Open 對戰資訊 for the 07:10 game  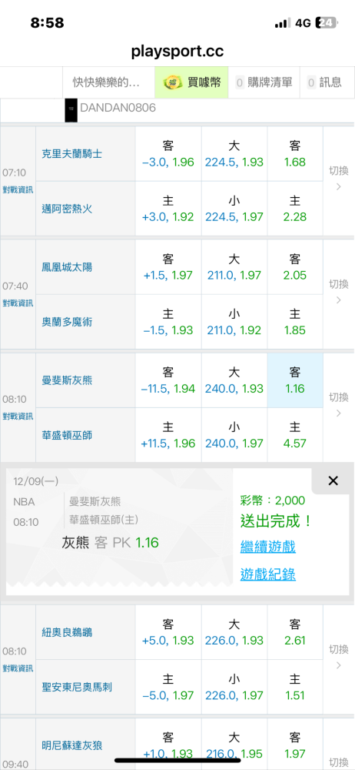click(x=18, y=190)
